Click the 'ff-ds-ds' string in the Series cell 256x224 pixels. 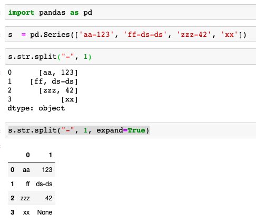point(145,34)
